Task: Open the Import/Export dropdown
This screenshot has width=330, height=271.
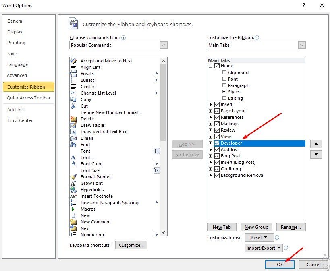Action: pyautogui.click(x=264, y=248)
